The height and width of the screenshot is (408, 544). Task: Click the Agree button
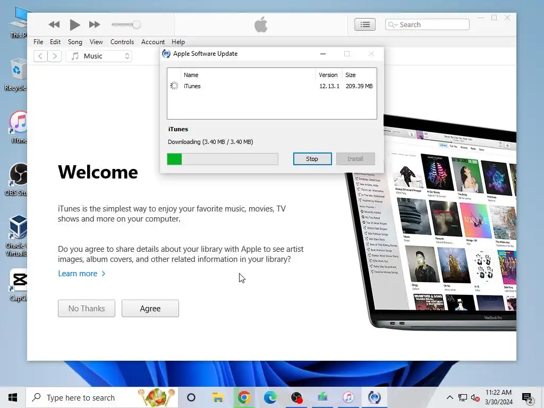click(150, 309)
